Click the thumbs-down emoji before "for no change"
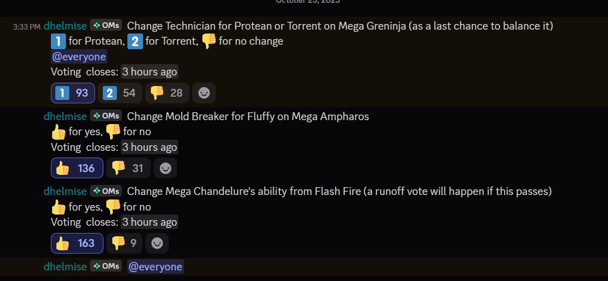Screen dimensions: 608x281 coord(208,41)
